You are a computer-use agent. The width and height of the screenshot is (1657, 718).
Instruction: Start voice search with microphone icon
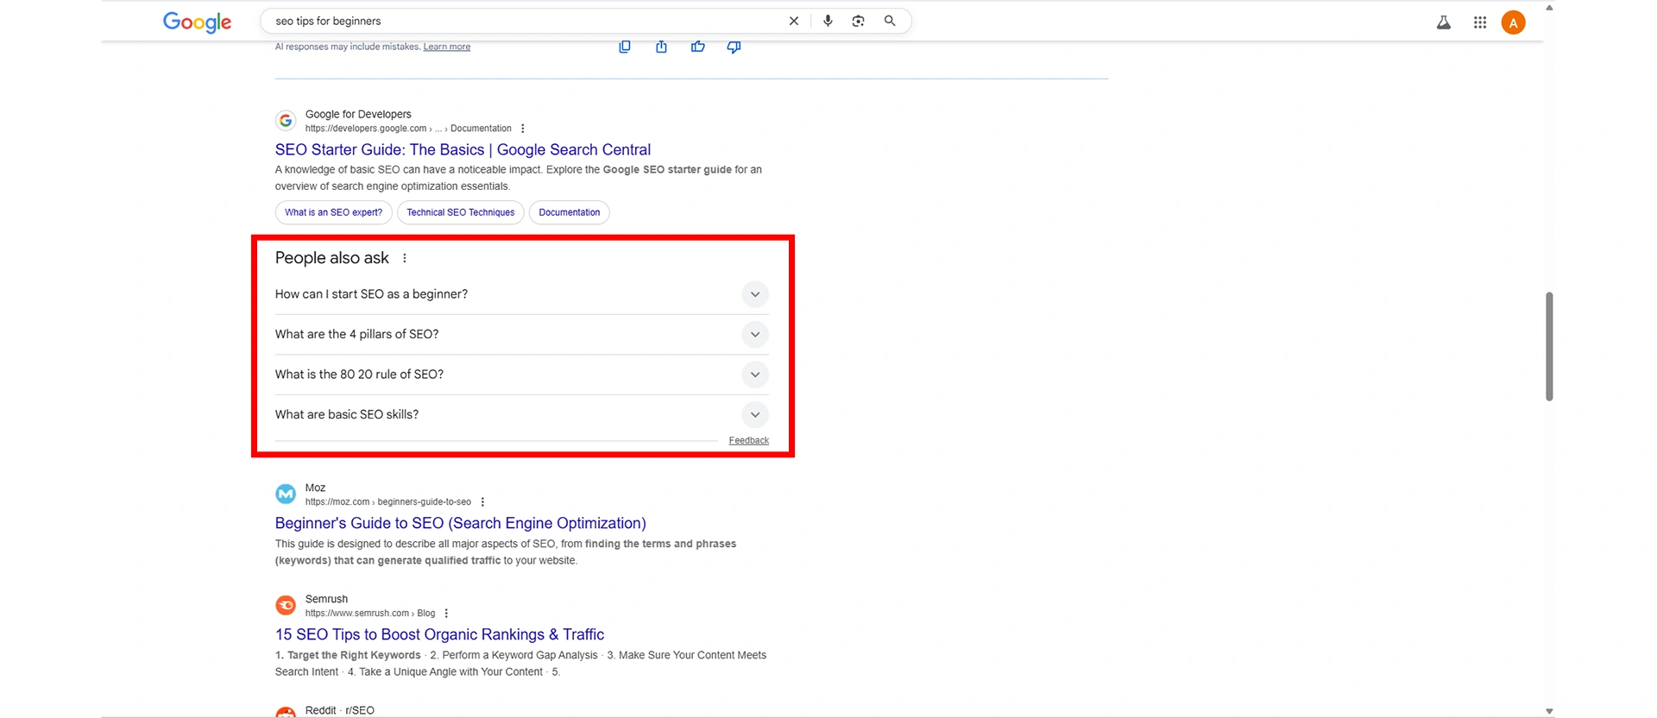tap(828, 21)
